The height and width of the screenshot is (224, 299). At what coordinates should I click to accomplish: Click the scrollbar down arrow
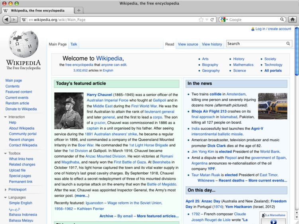[297, 217]
